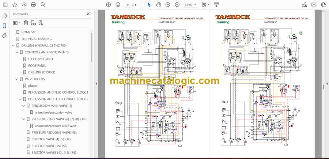The image size is (329, 159).
Task: Collapse PERCUSSION AND FEED CONTROL BLOCK 2 node
Action: (x=20, y=99)
